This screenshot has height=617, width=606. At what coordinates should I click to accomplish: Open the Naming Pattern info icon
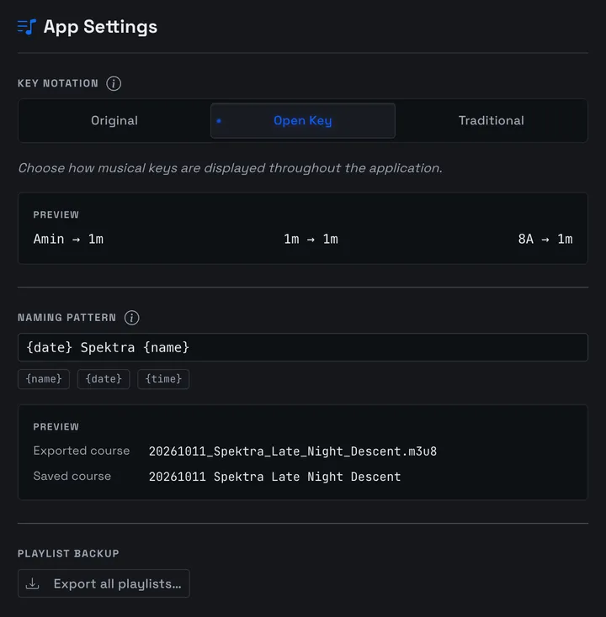[x=131, y=318]
